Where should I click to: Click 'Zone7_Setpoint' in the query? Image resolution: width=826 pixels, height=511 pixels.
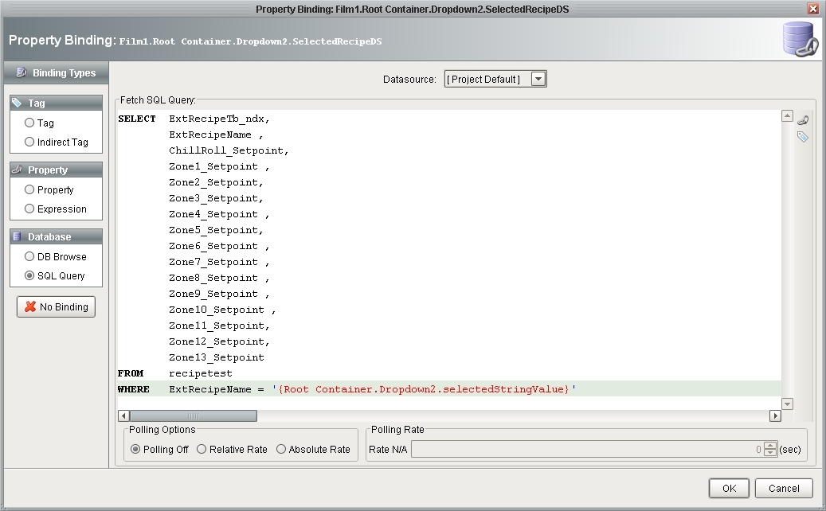[213, 262]
